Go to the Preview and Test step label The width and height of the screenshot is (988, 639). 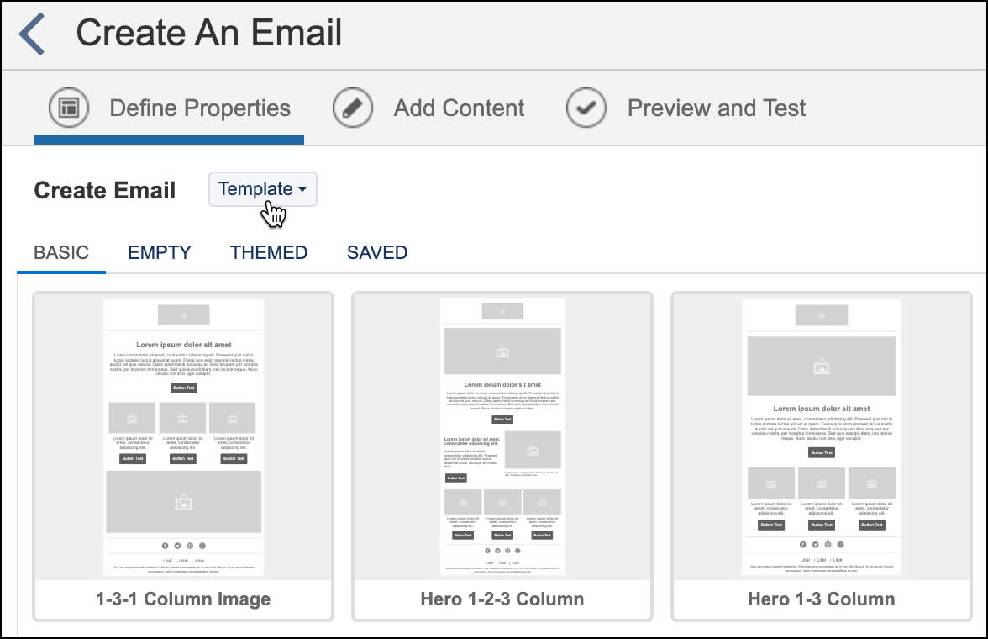point(717,108)
